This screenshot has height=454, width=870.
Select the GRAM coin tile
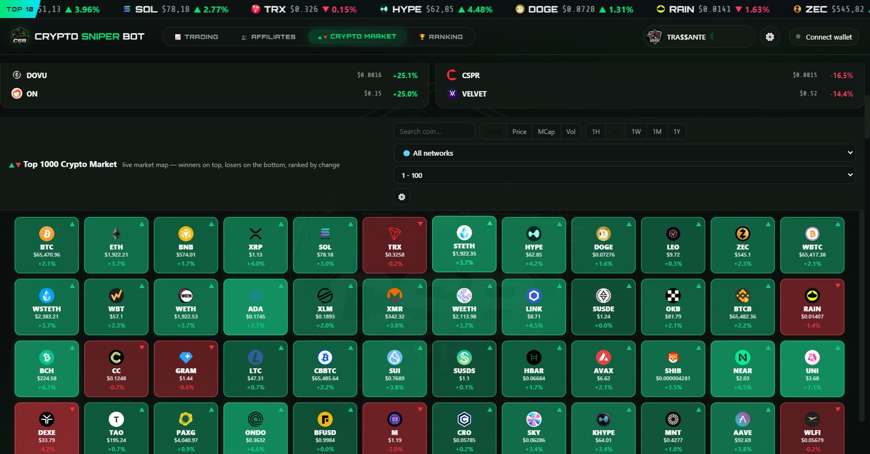click(186, 369)
